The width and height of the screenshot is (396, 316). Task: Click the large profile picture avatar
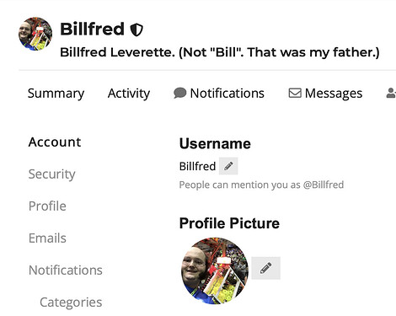[215, 271]
